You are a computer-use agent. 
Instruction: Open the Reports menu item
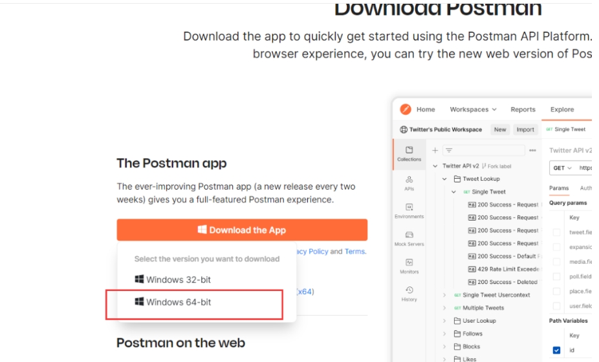tap(523, 109)
